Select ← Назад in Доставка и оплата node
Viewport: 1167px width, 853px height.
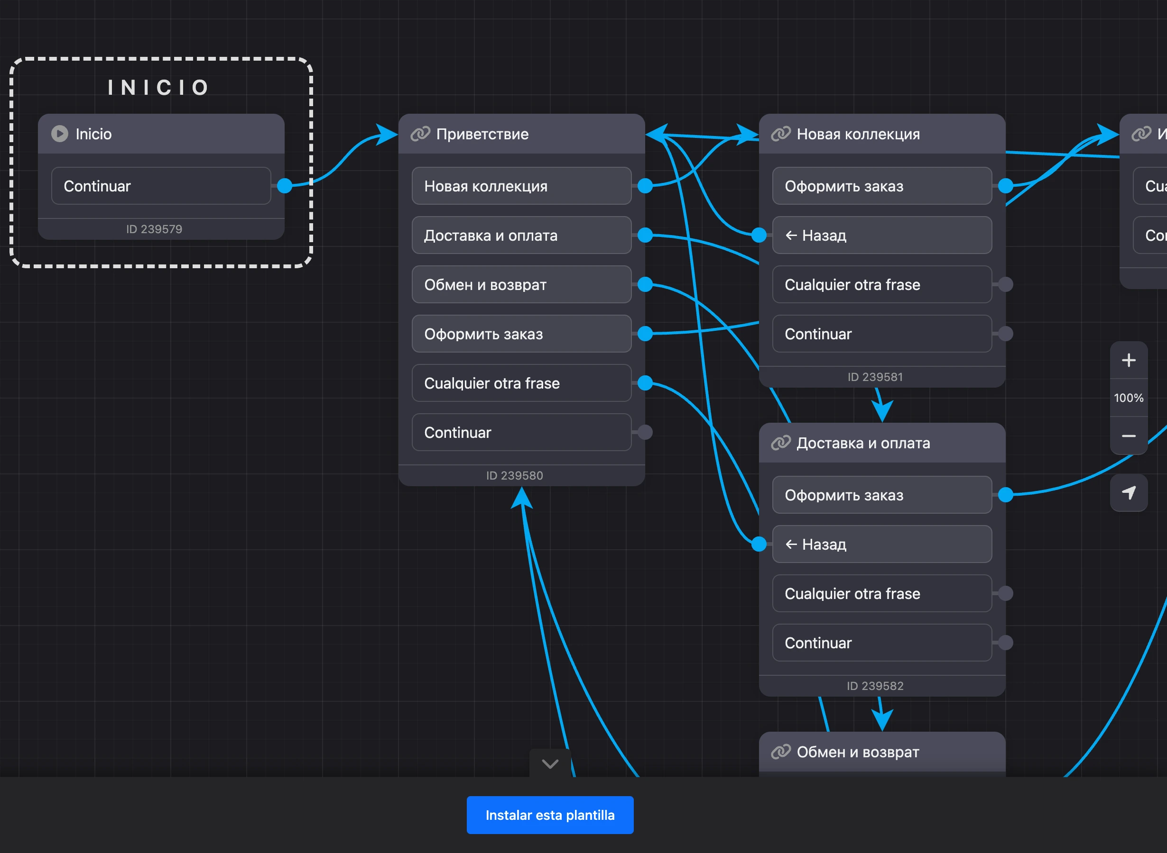click(x=882, y=544)
